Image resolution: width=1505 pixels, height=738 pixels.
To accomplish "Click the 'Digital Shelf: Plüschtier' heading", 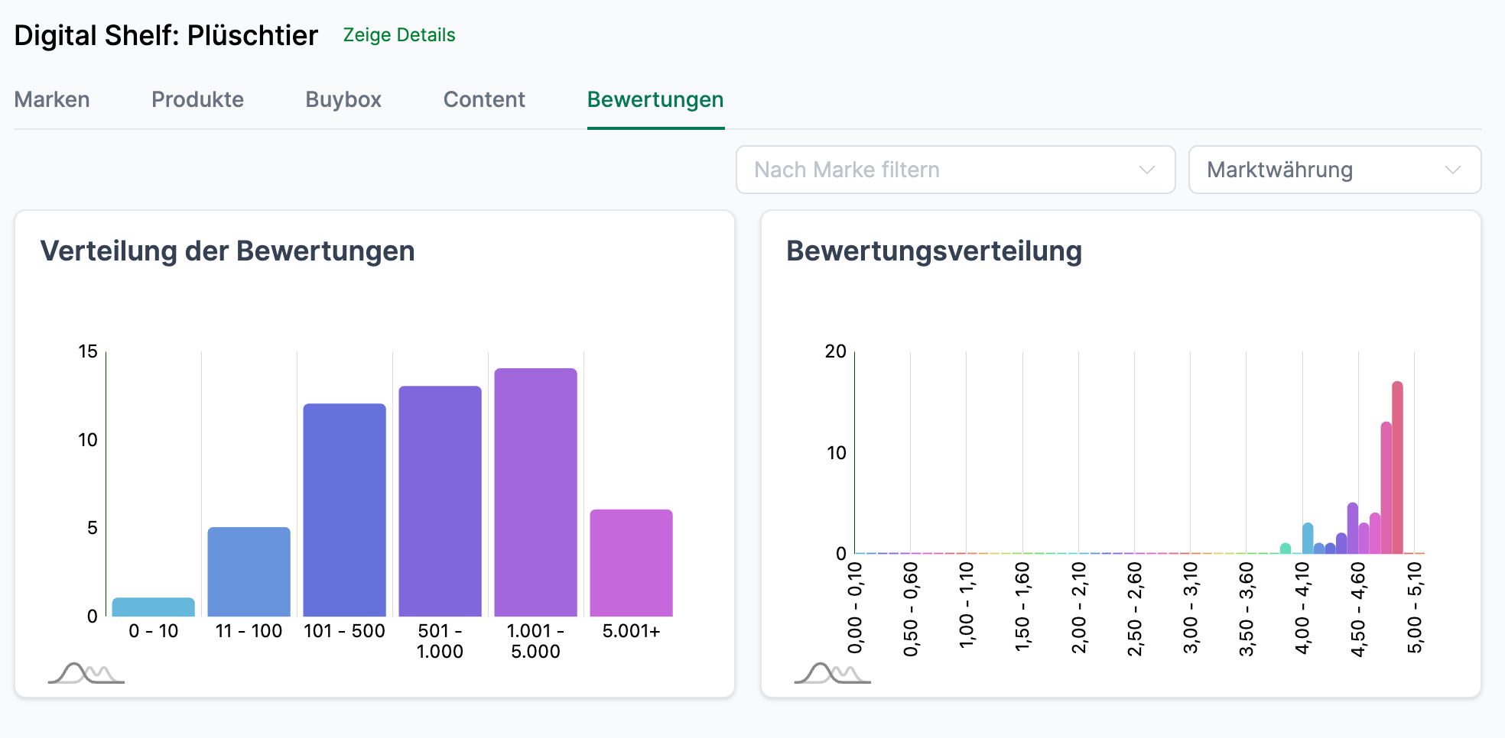I will pyautogui.click(x=166, y=35).
